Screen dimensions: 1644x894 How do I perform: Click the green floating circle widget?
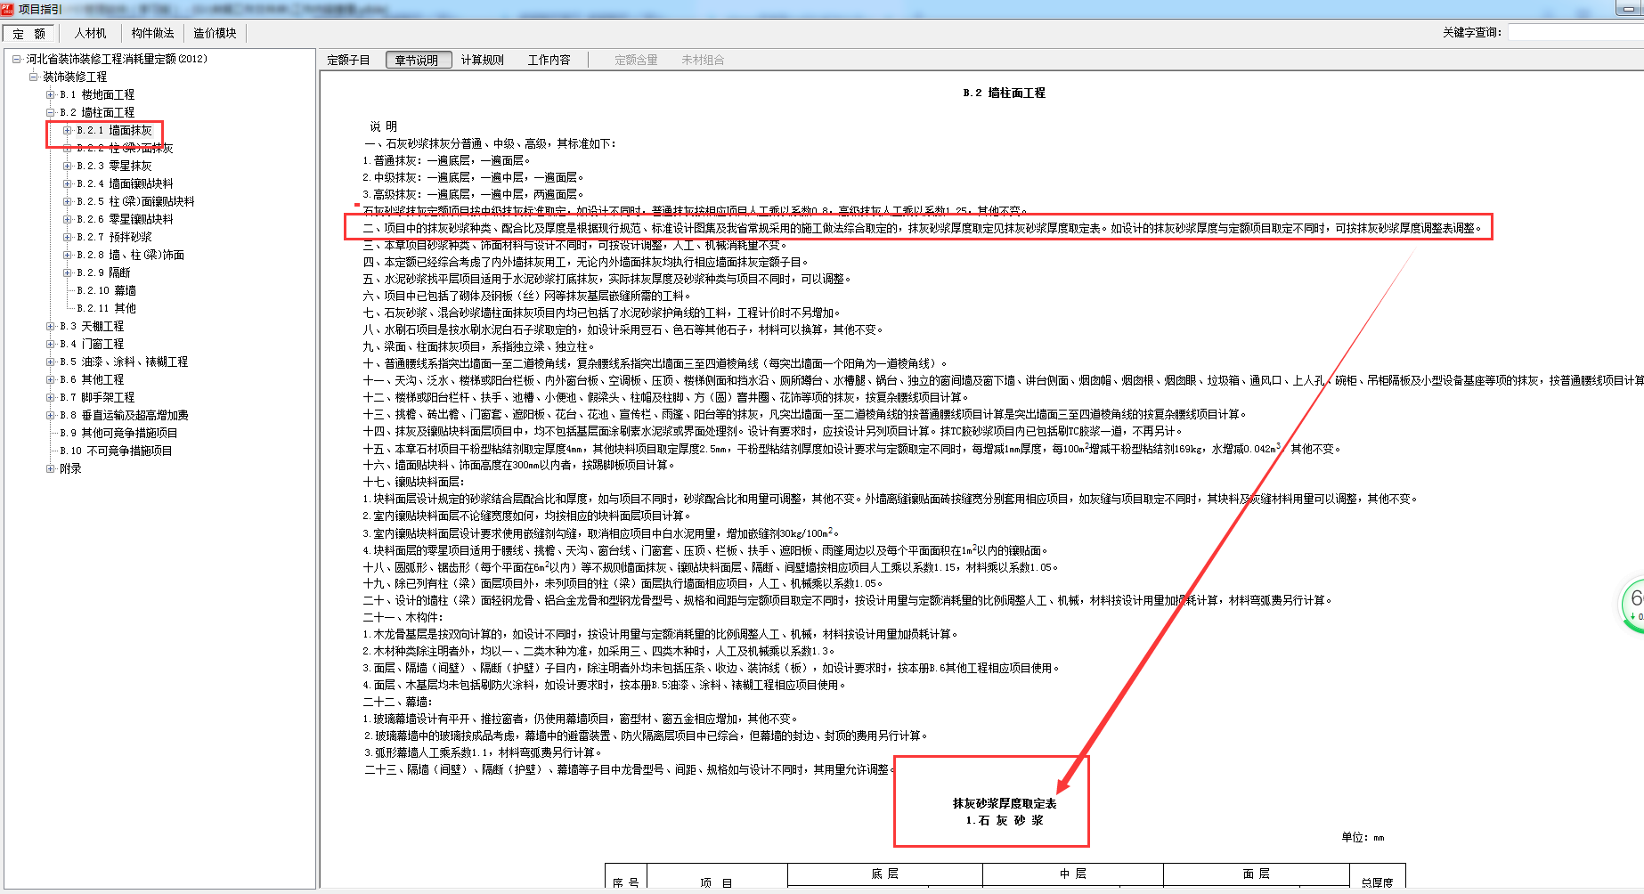pos(1632,605)
